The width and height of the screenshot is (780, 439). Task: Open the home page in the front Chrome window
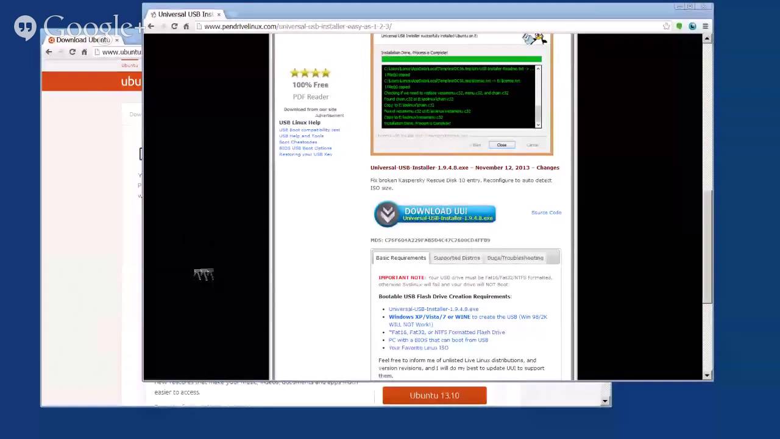pos(186,26)
